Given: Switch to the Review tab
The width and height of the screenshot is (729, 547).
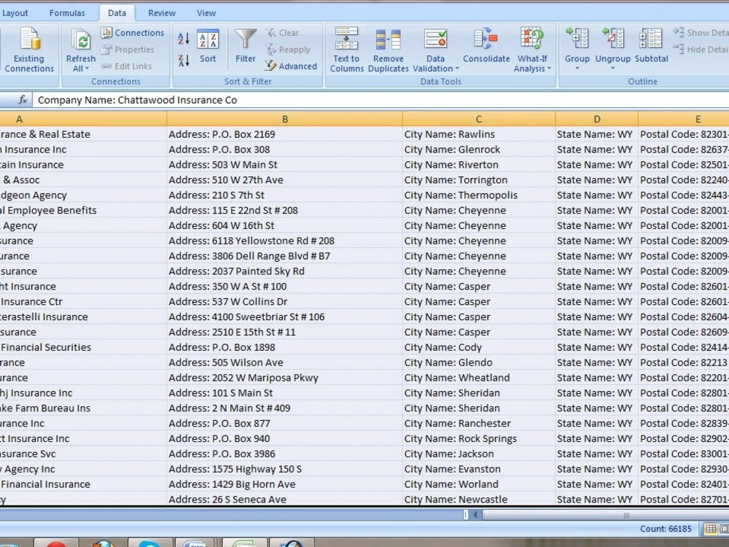Looking at the screenshot, I should point(161,12).
